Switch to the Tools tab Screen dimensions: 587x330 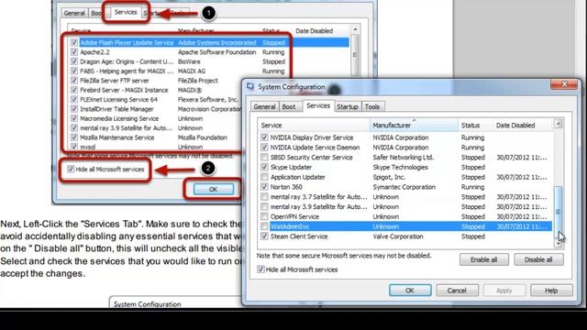click(x=372, y=106)
